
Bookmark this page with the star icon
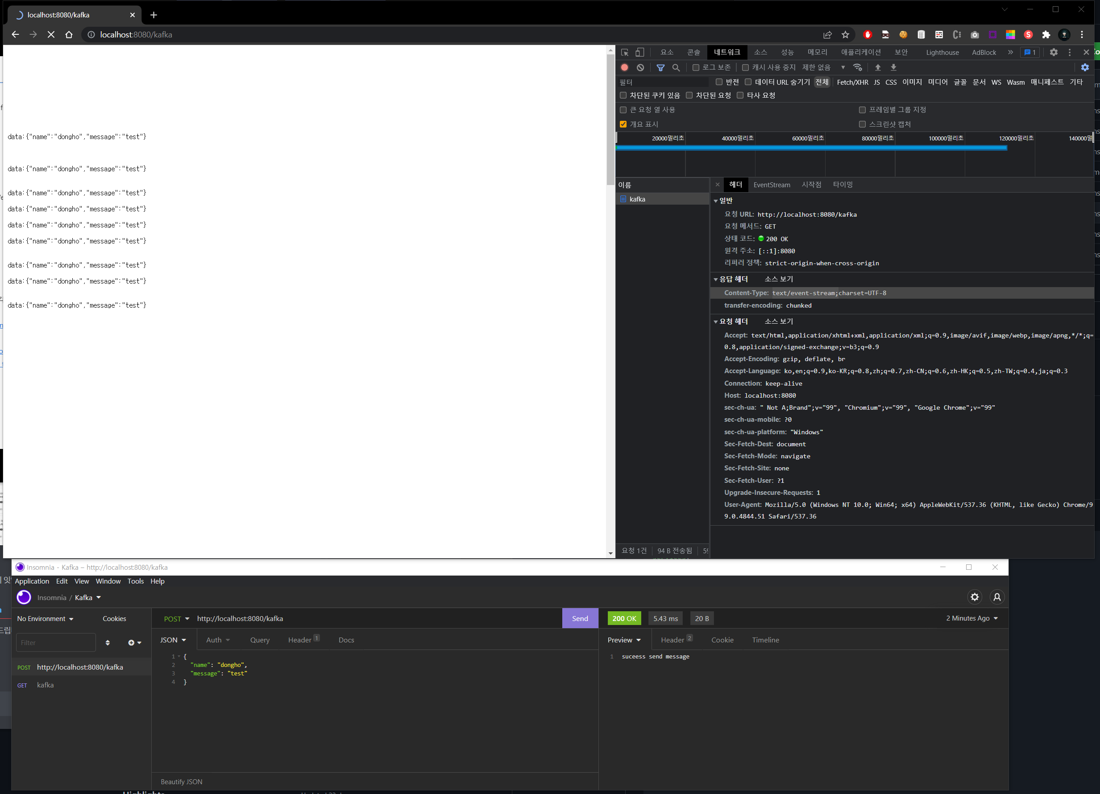coord(845,35)
